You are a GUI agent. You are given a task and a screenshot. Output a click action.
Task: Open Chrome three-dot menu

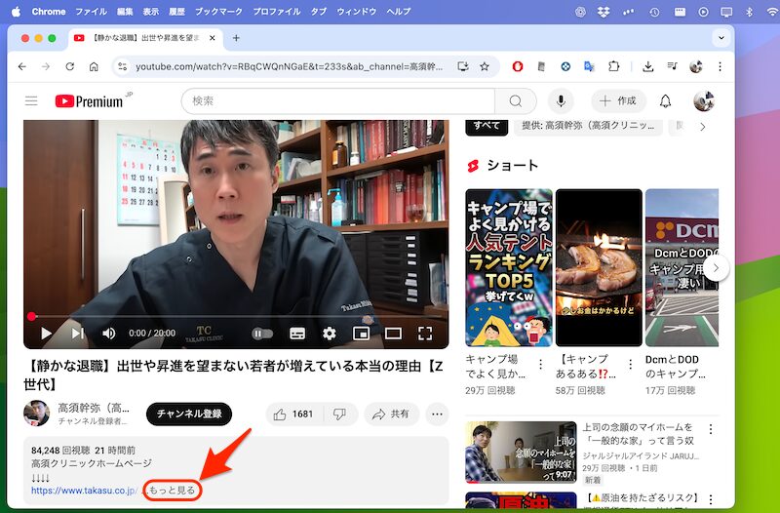pyautogui.click(x=720, y=66)
